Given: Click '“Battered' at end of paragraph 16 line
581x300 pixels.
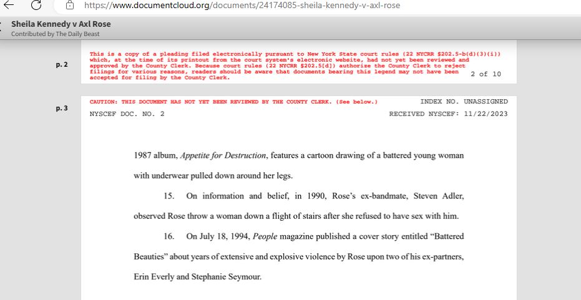Looking at the screenshot, I should (x=447, y=236).
